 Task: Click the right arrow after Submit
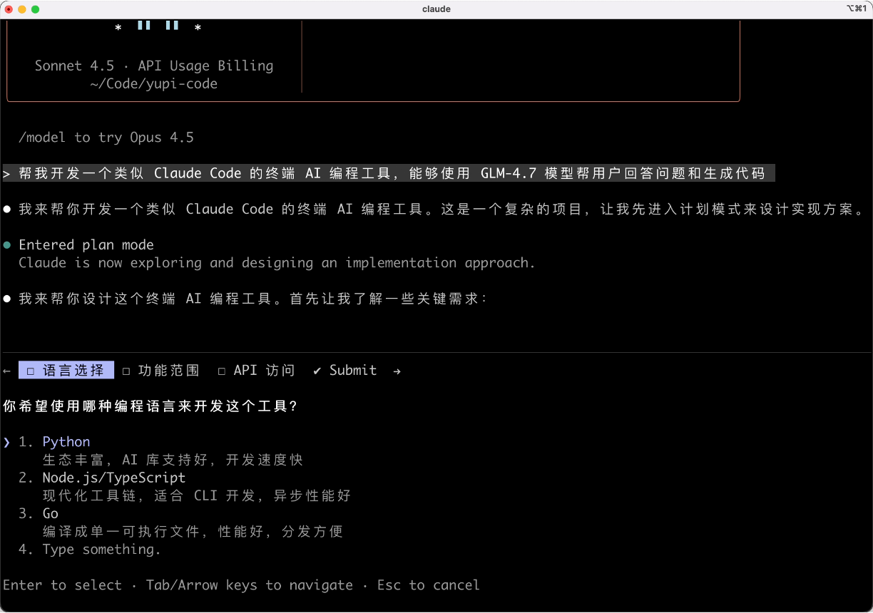pyautogui.click(x=397, y=371)
